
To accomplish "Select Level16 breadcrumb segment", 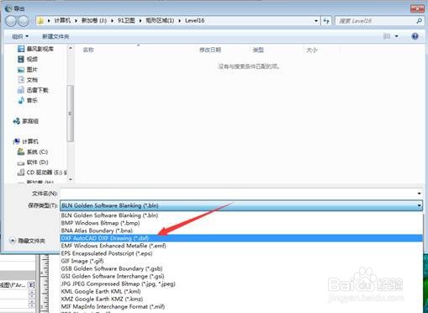I will coord(194,20).
